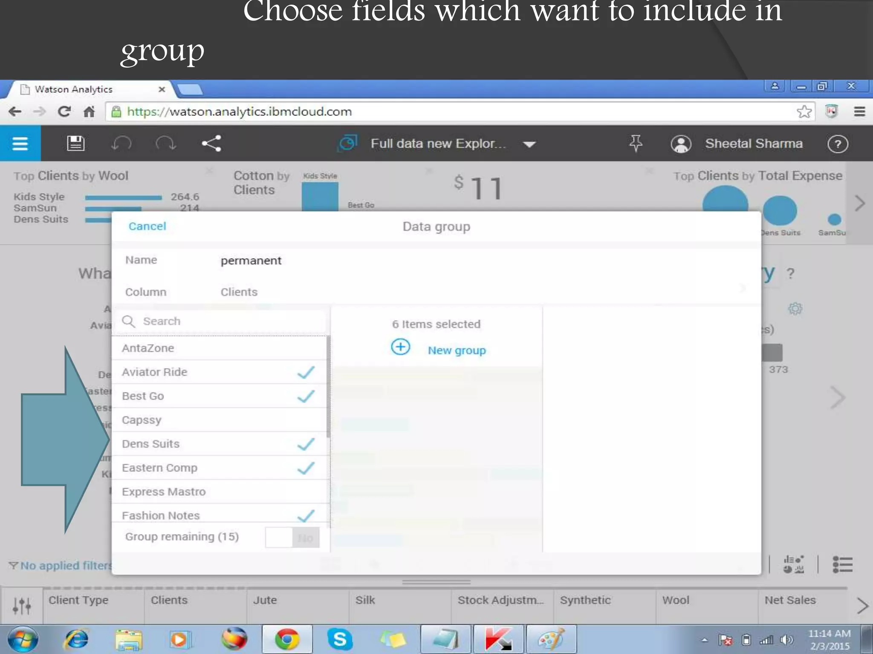Click right chevron beside top discovery cards

(x=860, y=203)
